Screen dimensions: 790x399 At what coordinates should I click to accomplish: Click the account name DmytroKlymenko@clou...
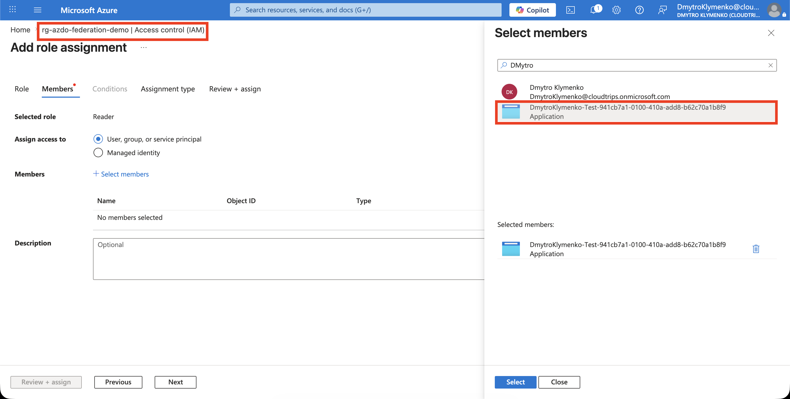718,7
